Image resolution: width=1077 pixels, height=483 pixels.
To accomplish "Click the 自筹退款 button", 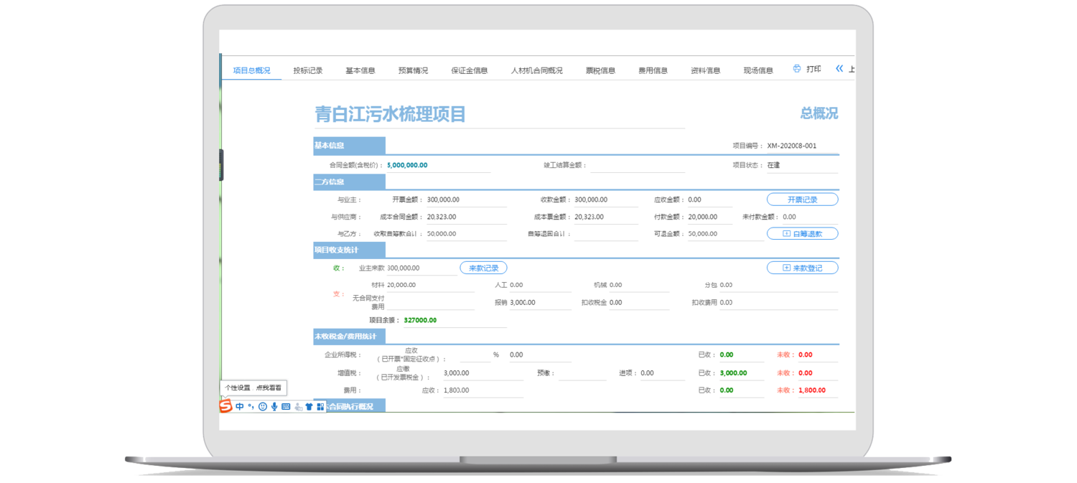I will pyautogui.click(x=802, y=233).
